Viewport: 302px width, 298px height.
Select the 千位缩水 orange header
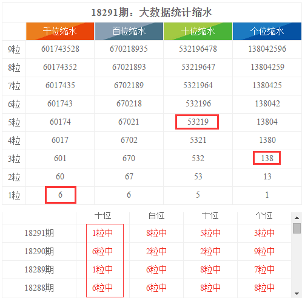tap(60, 31)
